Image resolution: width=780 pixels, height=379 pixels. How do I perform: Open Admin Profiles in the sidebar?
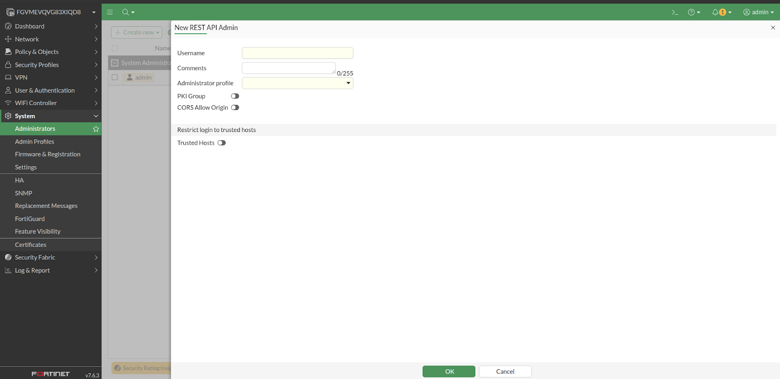coord(35,142)
